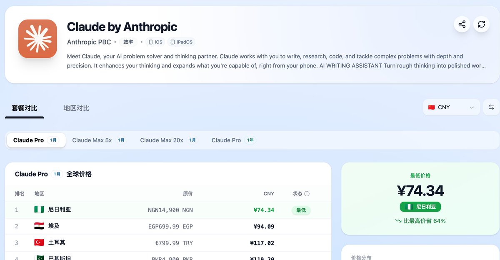Click the Claude by Anthropic title
Viewport: 500px width, 260px height.
tap(122, 27)
